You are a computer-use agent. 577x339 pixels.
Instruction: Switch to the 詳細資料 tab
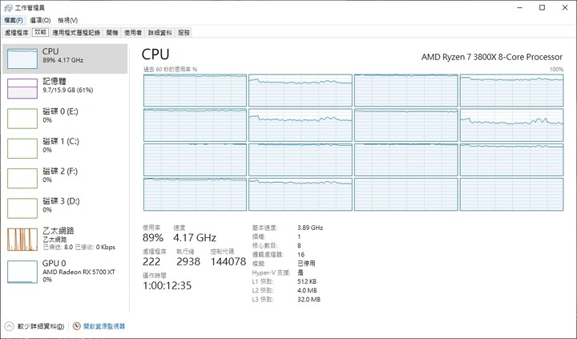coord(159,33)
